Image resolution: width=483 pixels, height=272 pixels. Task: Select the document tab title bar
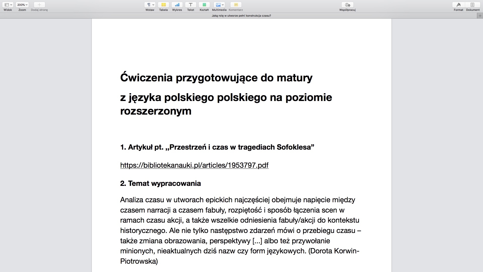coord(241,16)
